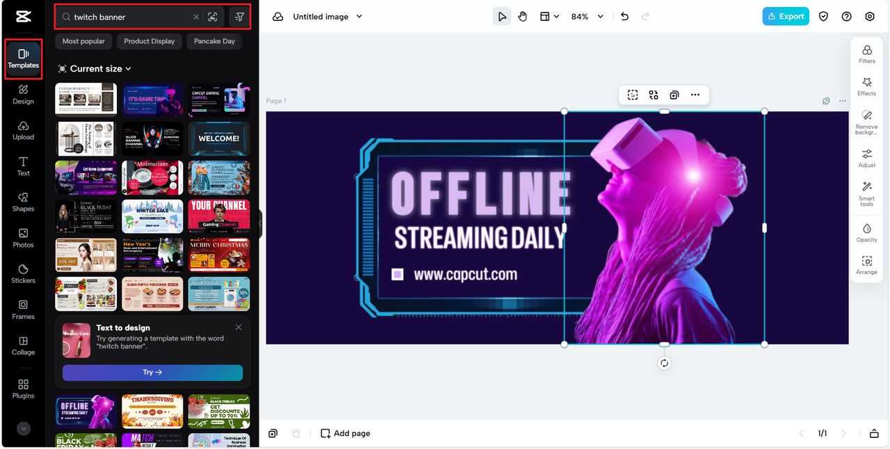Click the Export button
Screen dimensions: 890x449
tap(786, 17)
